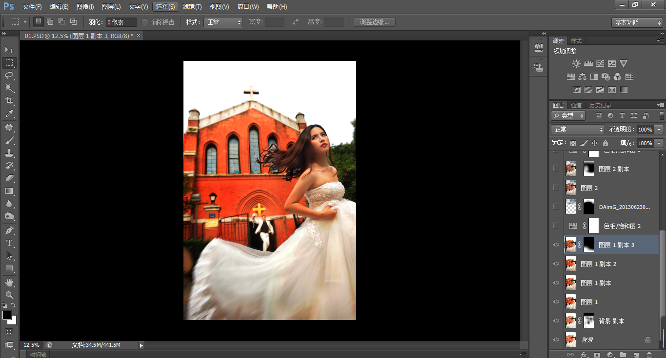Select the Lasso tool

9,75
